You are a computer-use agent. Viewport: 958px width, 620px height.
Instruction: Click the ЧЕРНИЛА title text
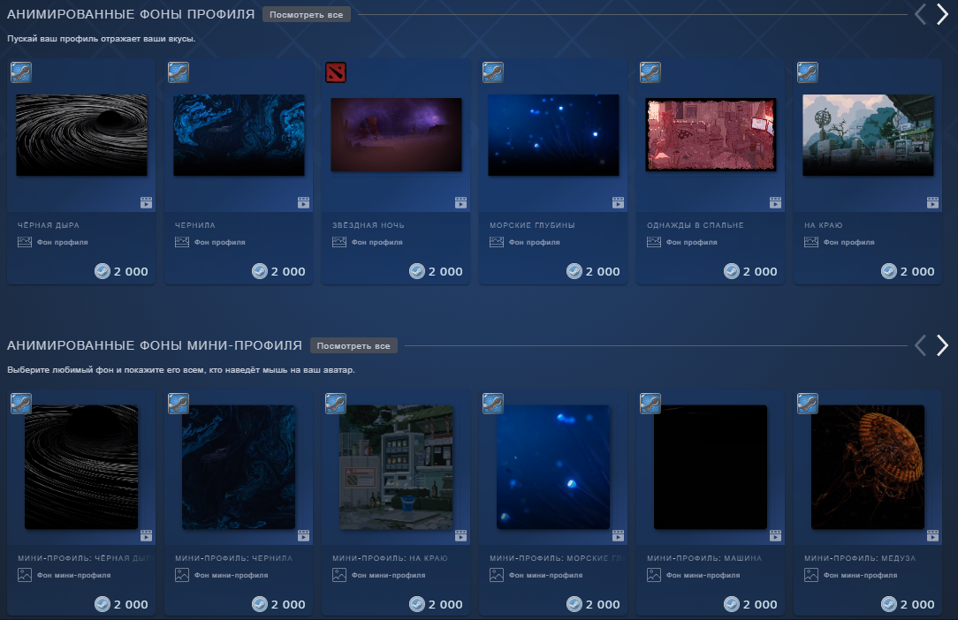tap(195, 225)
